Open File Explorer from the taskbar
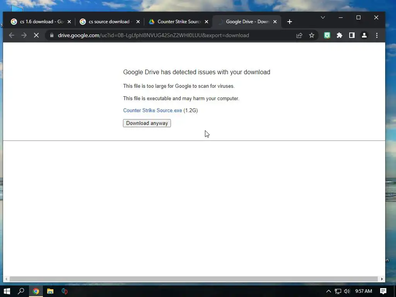The width and height of the screenshot is (396, 297). 50,291
